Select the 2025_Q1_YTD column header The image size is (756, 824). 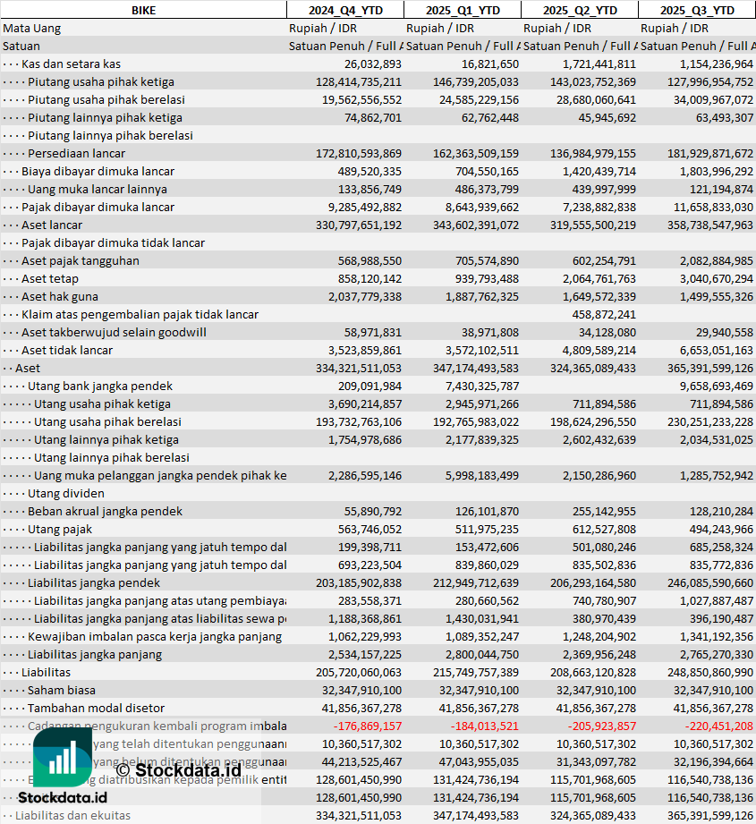click(x=463, y=11)
